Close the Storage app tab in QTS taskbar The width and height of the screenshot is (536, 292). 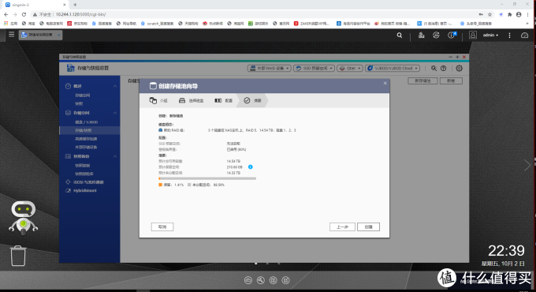[x=59, y=35]
